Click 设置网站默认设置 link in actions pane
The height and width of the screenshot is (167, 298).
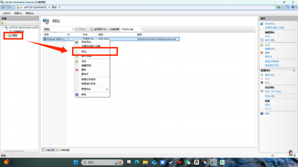[275, 28]
